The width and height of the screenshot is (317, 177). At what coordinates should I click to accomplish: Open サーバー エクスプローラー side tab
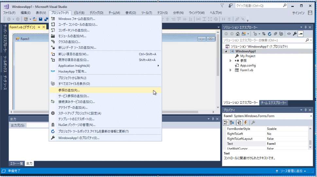tap(5, 38)
